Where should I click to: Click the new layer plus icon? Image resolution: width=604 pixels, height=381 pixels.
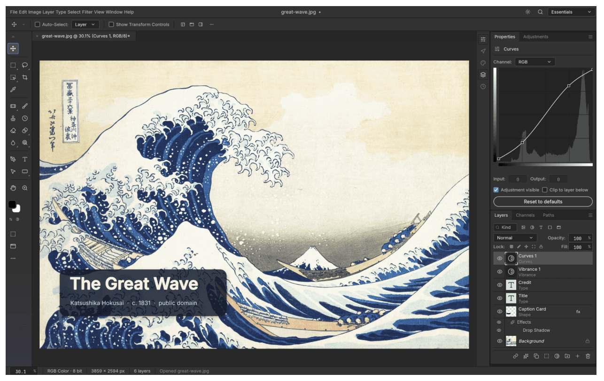tap(578, 356)
